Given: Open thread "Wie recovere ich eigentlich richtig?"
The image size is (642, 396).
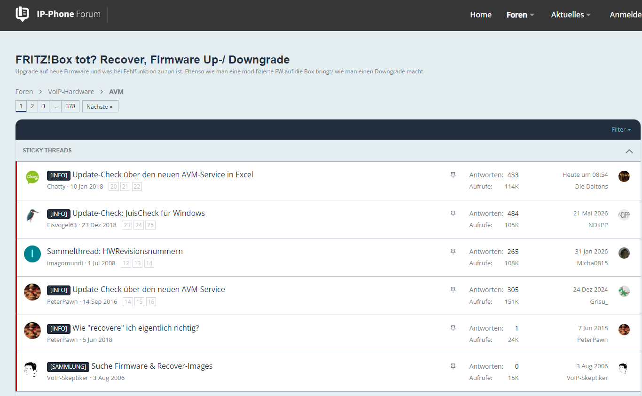Looking at the screenshot, I should pos(136,328).
